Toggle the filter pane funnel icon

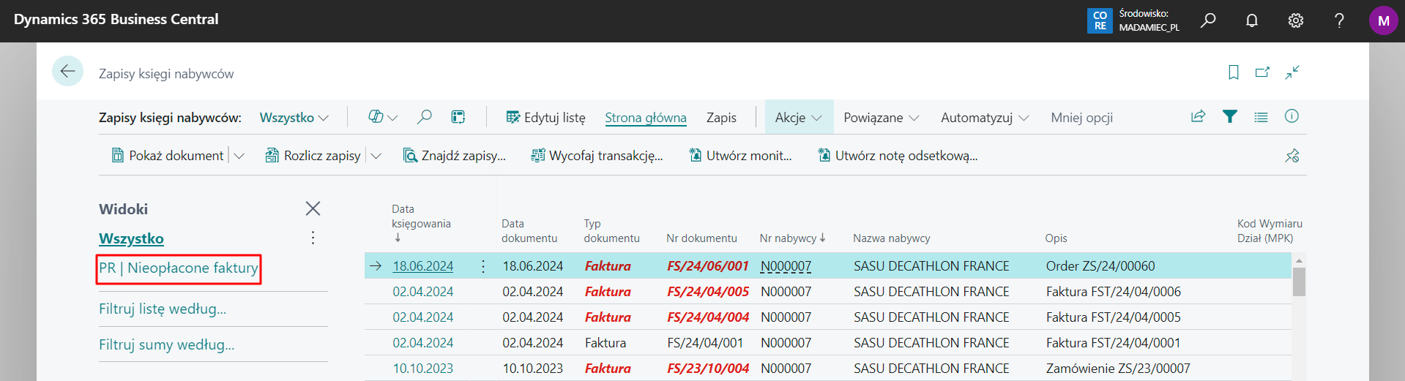(1230, 117)
